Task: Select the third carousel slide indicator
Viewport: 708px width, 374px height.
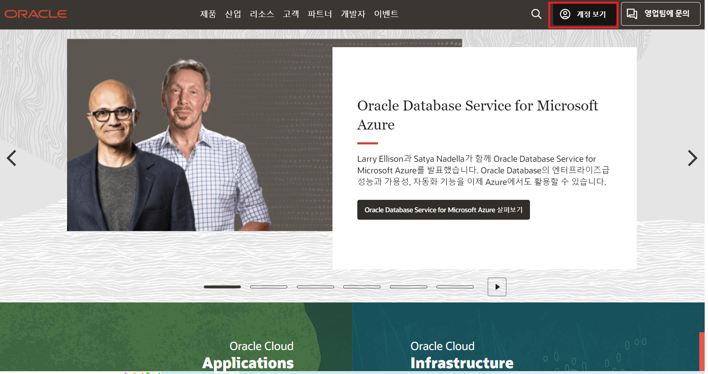Action: click(315, 287)
